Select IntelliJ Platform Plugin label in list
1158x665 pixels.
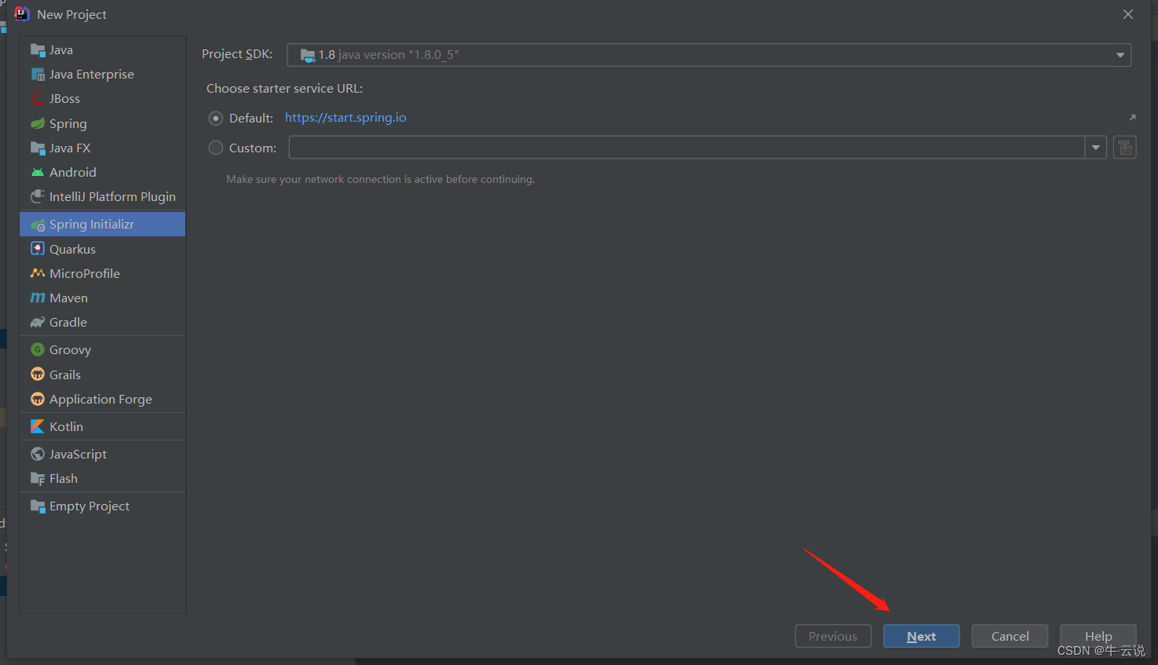(x=112, y=197)
